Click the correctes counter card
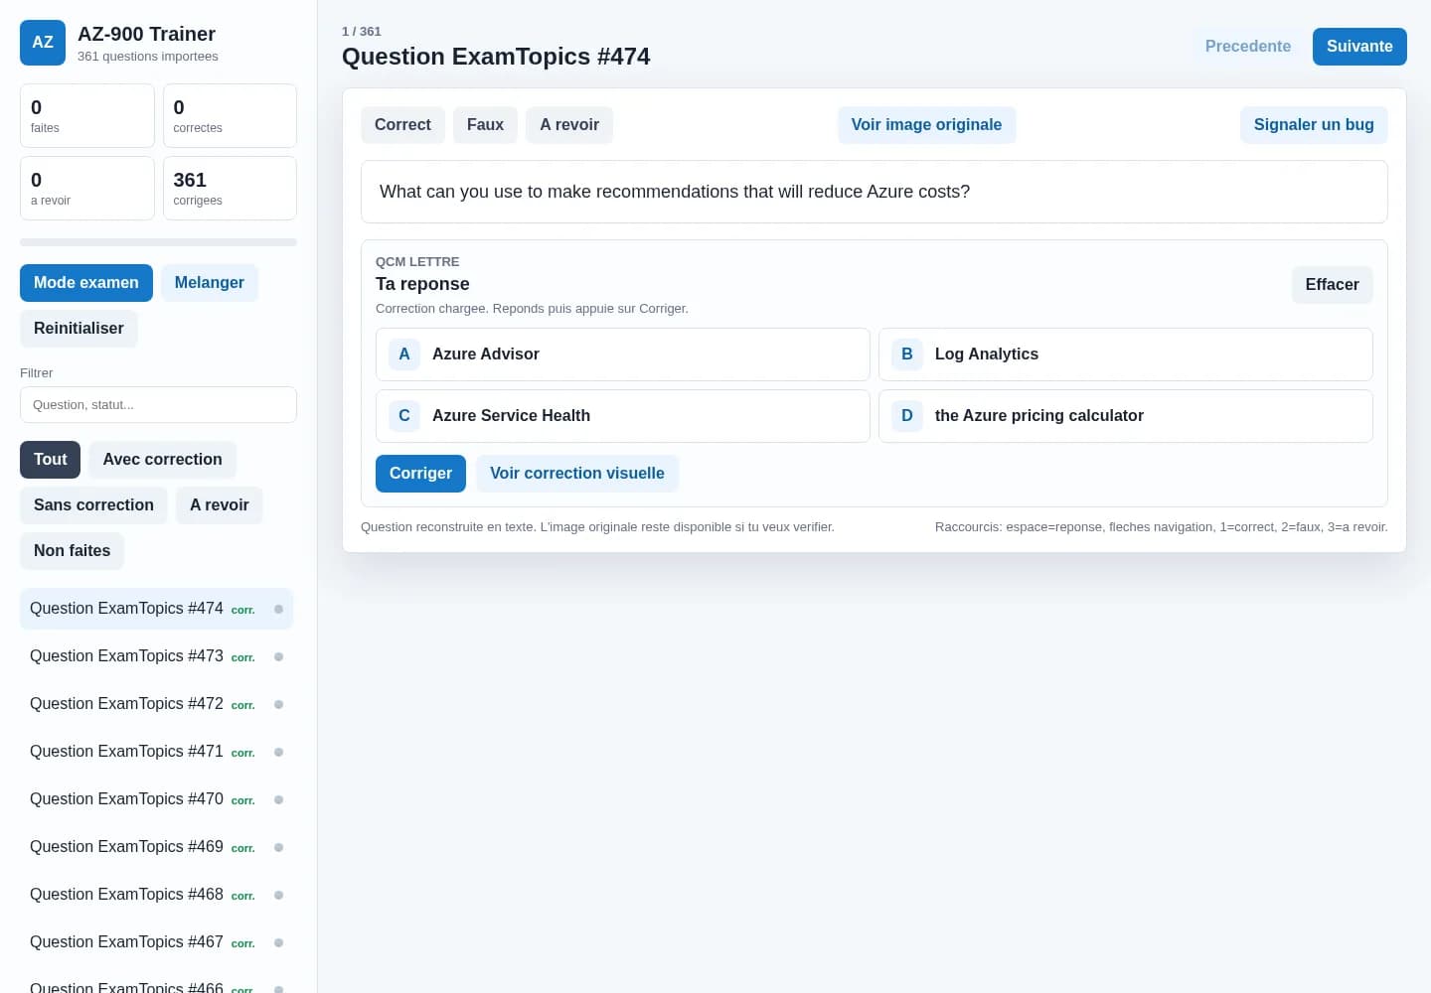 (230, 116)
